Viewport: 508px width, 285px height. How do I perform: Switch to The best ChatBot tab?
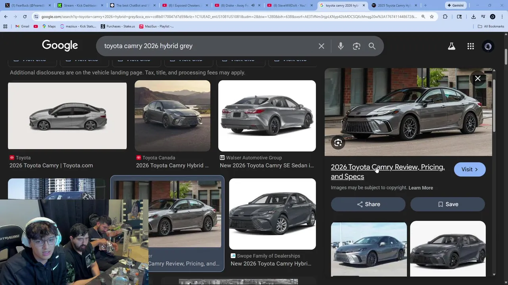tap(132, 5)
